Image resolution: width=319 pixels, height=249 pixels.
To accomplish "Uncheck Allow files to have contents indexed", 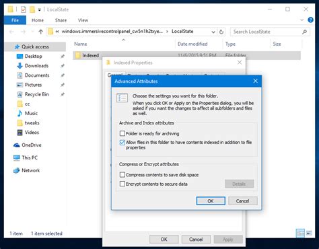I will pyautogui.click(x=122, y=143).
